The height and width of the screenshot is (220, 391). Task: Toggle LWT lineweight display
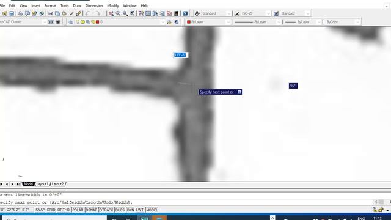click(x=140, y=210)
